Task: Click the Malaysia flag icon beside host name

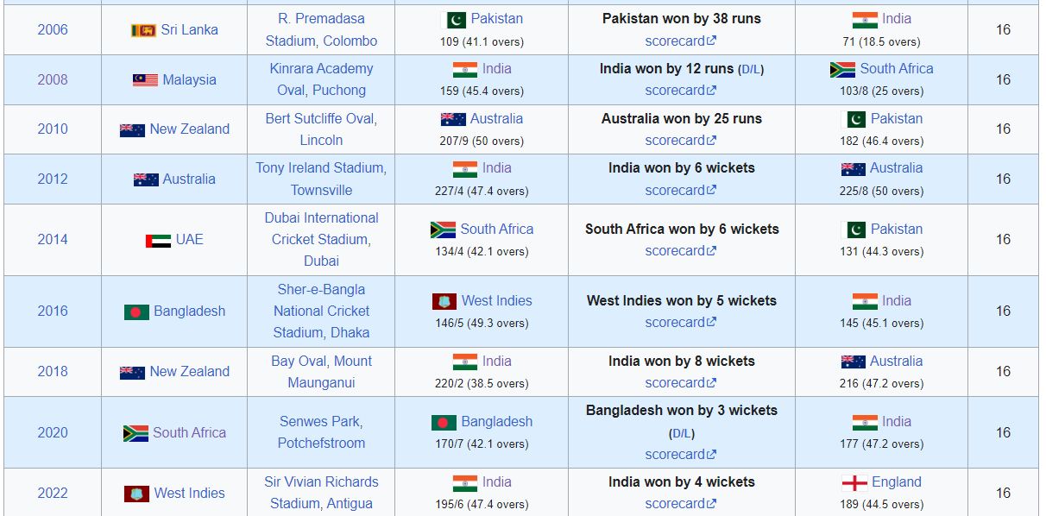Action: click(x=145, y=80)
